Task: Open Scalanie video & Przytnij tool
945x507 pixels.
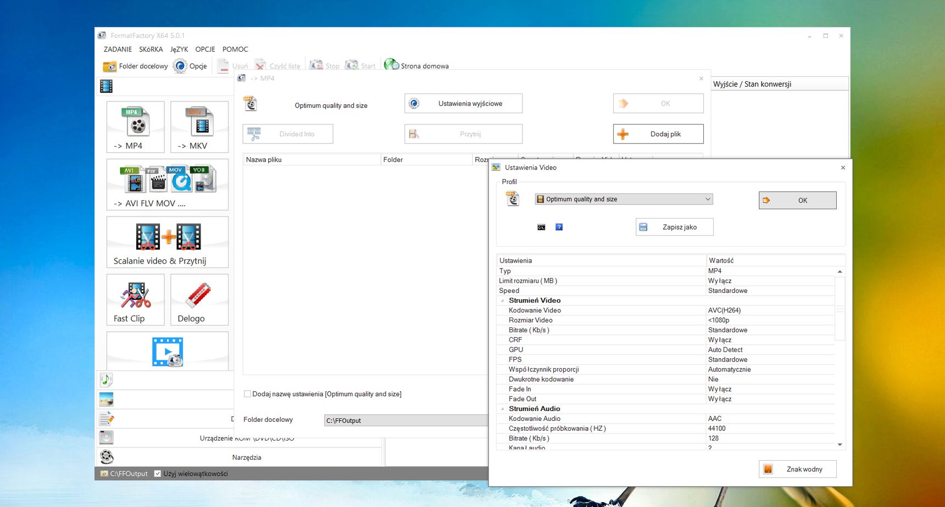Action: click(x=168, y=242)
